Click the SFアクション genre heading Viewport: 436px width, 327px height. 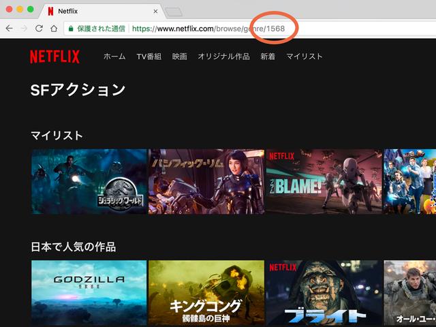[78, 90]
